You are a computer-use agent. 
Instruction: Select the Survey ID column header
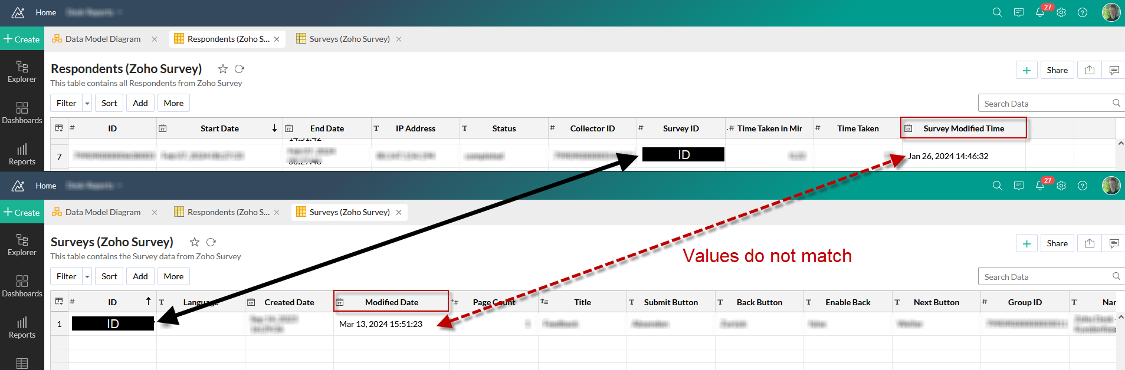[681, 128]
